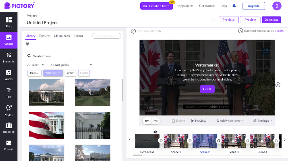288x161 pixels.
Task: Dismiss watermark notice with Got it
Action: (x=207, y=89)
